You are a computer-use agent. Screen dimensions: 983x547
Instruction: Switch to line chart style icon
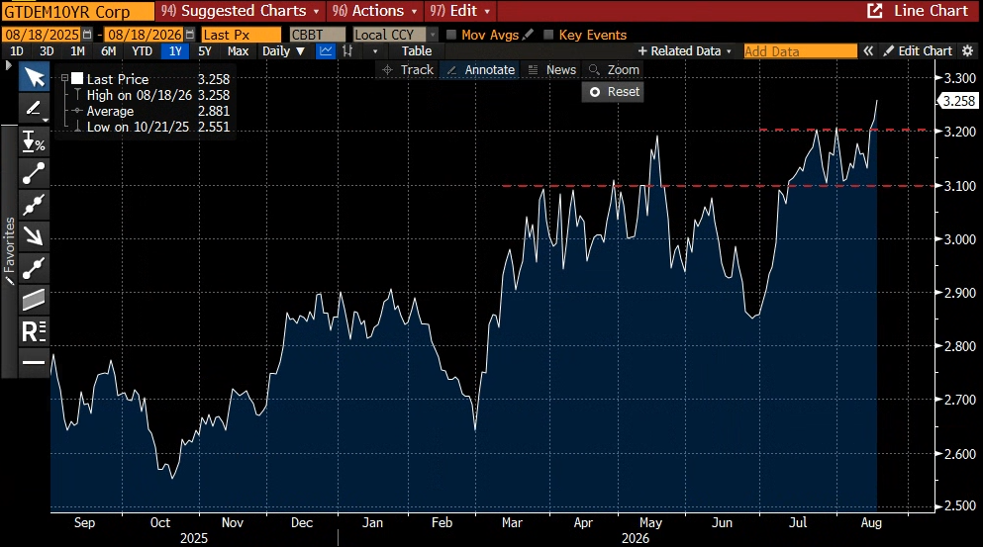[326, 51]
